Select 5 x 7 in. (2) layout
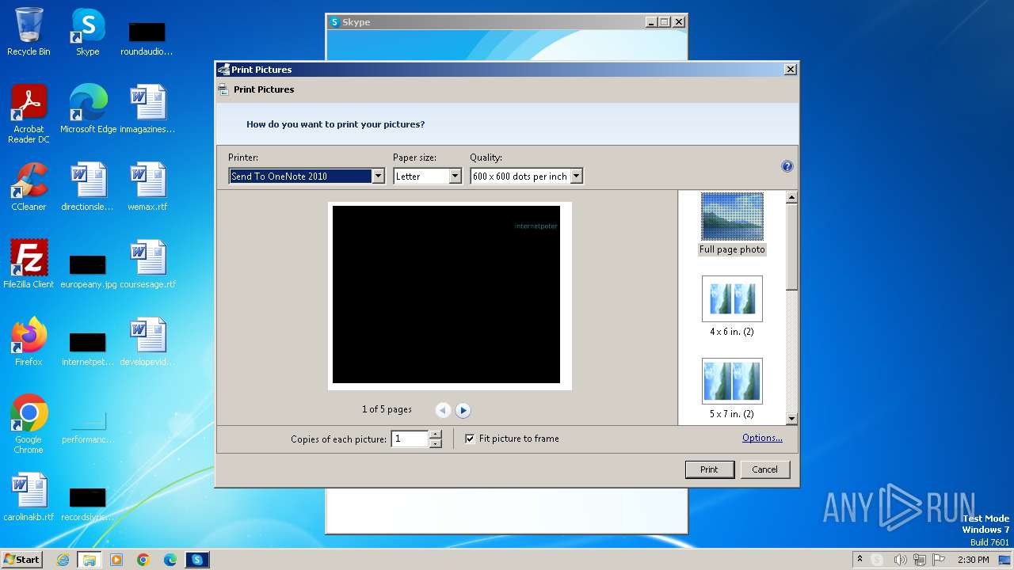1014x570 pixels. [732, 389]
